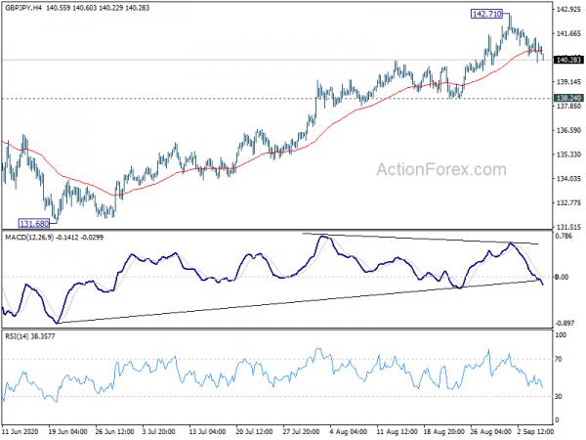Image resolution: width=586 pixels, height=440 pixels.
Task: Click the RSI 30 oversold level value
Action: [559, 396]
